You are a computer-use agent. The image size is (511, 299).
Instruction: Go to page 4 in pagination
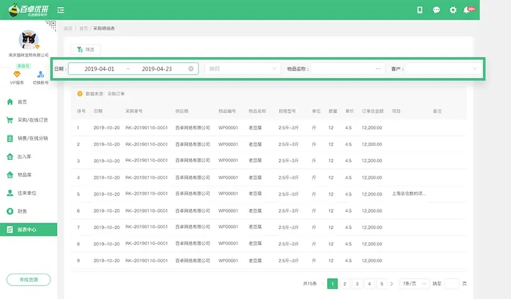[x=369, y=284]
